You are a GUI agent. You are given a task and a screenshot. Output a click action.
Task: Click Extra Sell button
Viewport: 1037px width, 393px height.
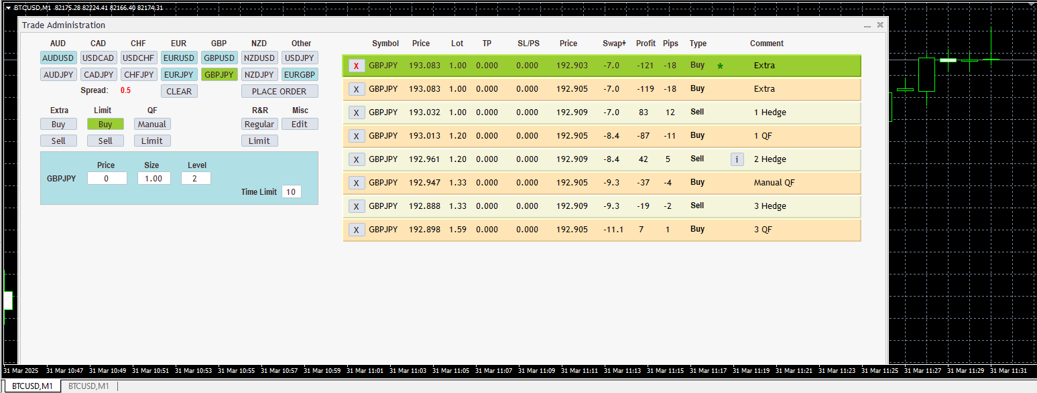[58, 141]
